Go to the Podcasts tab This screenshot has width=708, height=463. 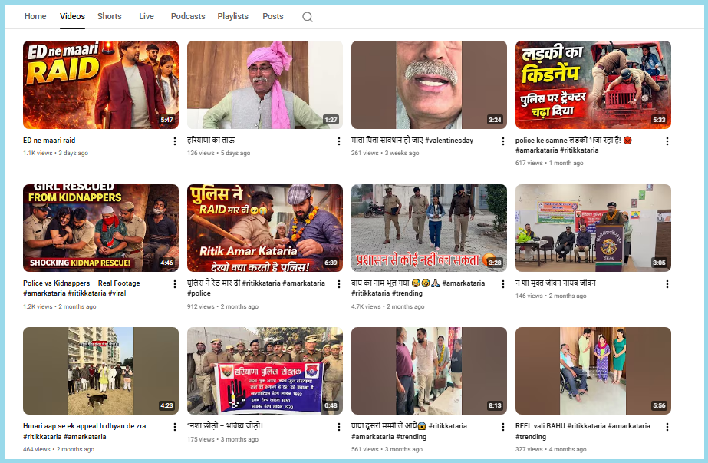(188, 16)
